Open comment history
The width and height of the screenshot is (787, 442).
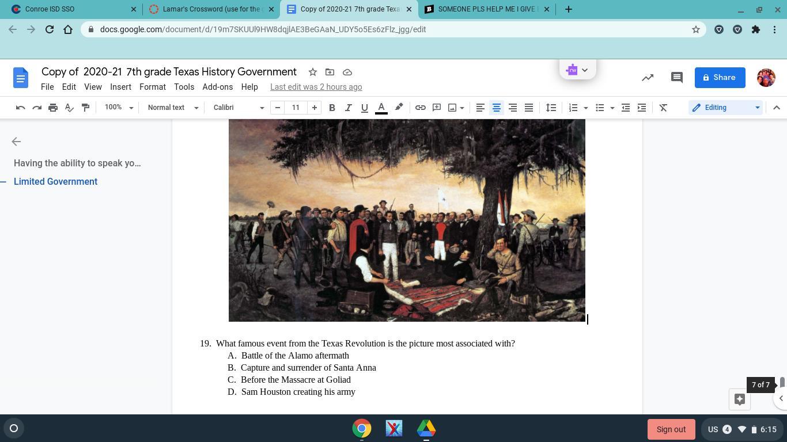coord(677,78)
